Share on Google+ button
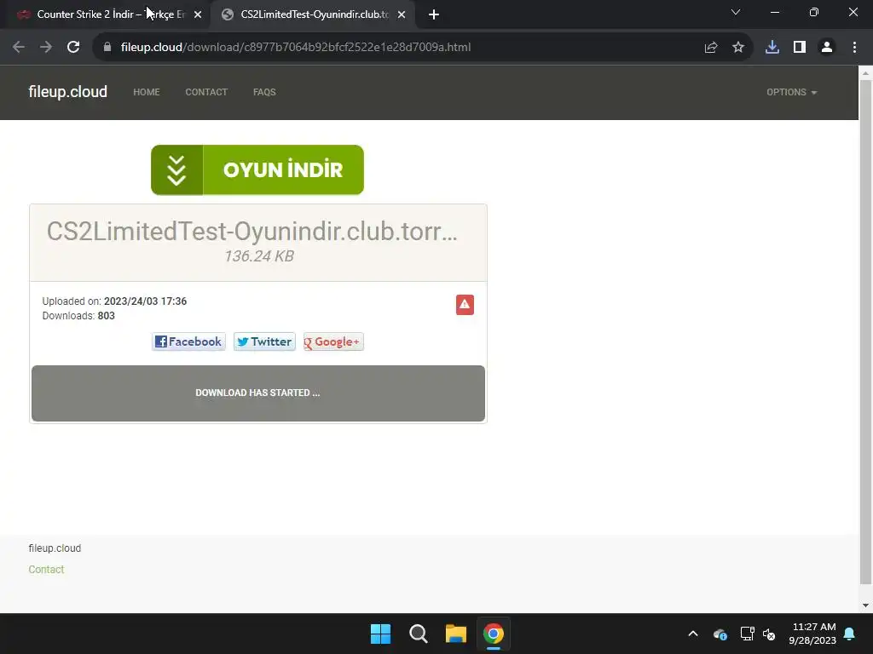The height and width of the screenshot is (654, 873). (333, 341)
